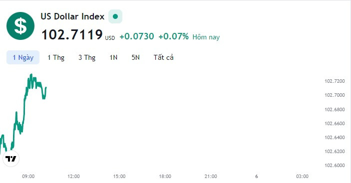Image resolution: width=351 pixels, height=183 pixels.
Task: Switch chart to 5N range
Action: click(x=135, y=57)
